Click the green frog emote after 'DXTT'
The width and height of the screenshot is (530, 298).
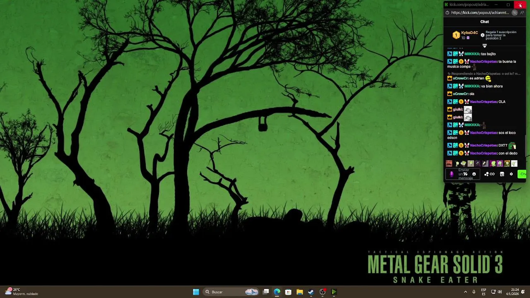coord(512,146)
